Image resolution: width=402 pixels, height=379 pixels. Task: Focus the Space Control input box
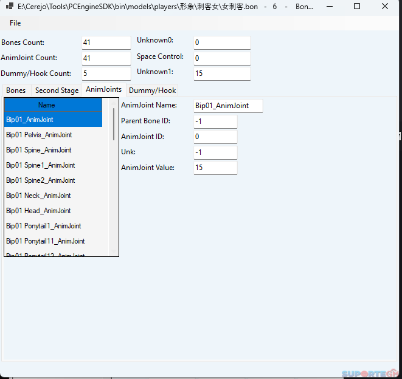point(221,58)
